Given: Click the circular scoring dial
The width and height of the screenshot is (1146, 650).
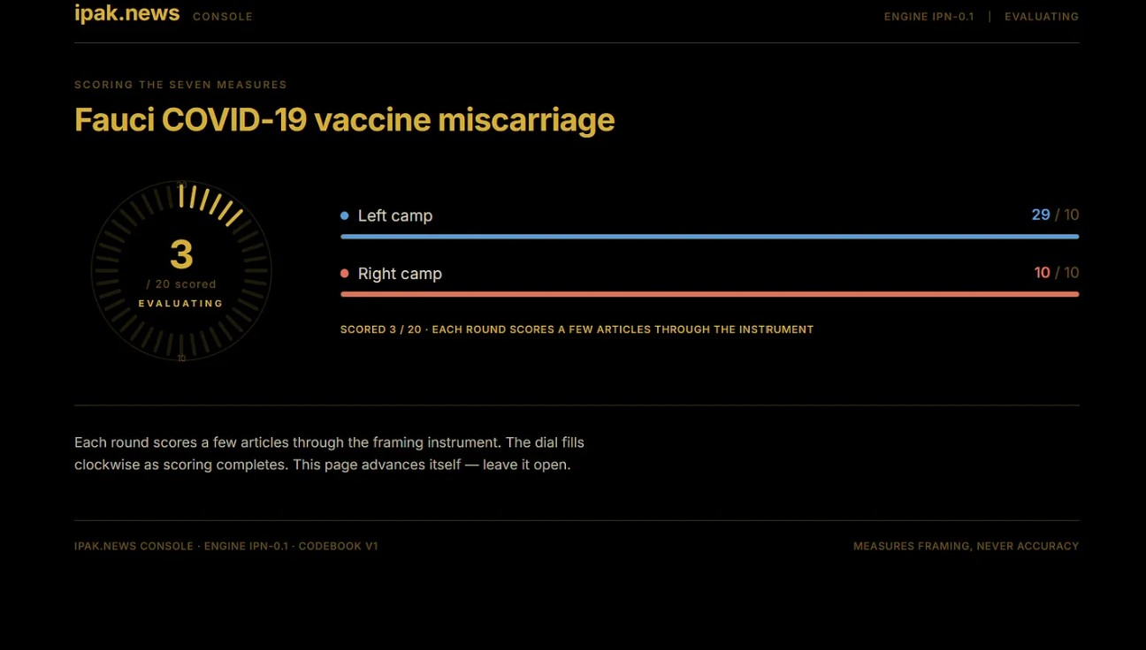Looking at the screenshot, I should click(x=181, y=271).
